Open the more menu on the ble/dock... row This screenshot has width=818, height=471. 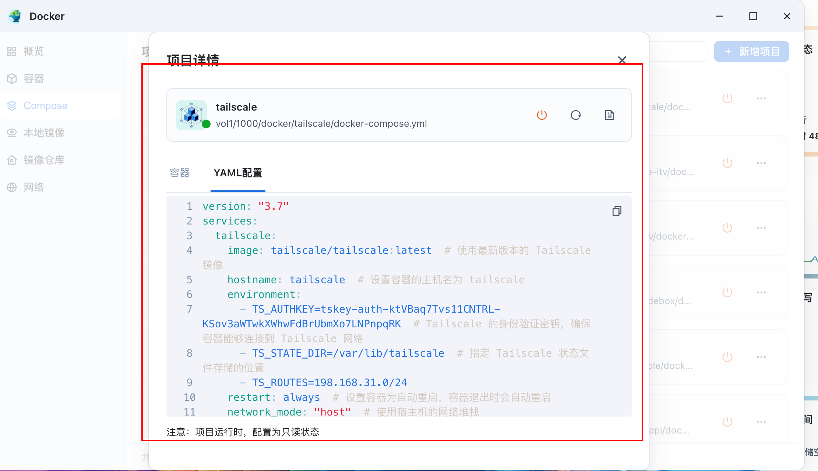[x=761, y=357]
